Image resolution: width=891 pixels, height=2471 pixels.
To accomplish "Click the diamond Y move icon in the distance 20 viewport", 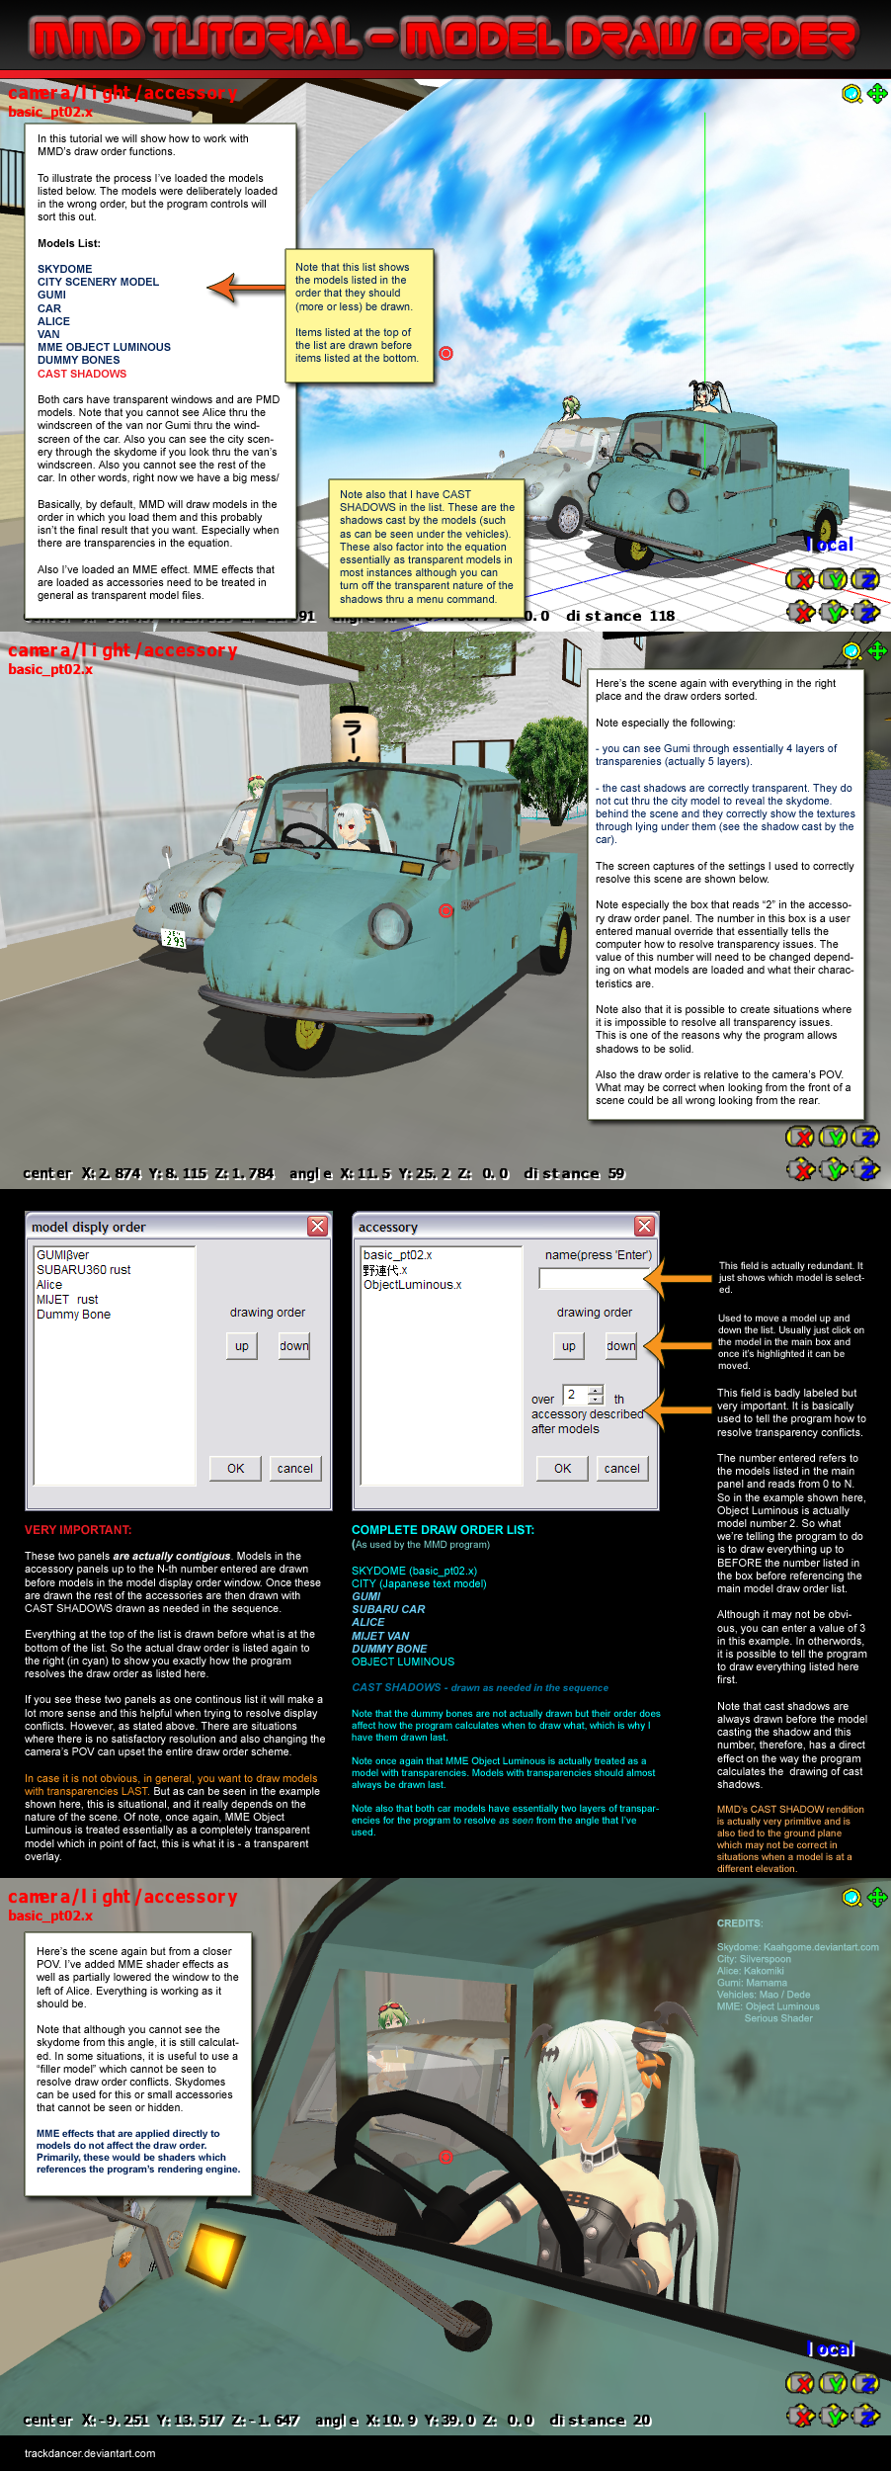I will click(x=835, y=2417).
